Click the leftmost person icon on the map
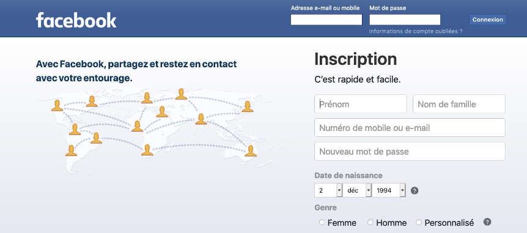527x233 pixels. (x=57, y=105)
